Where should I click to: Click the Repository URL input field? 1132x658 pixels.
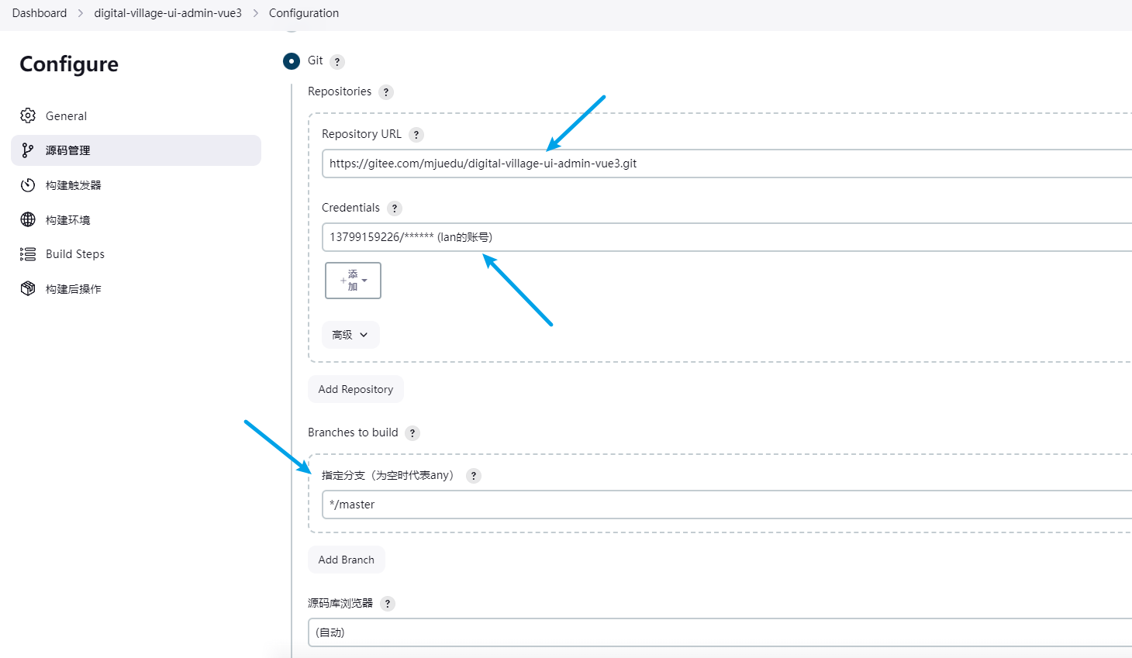pyautogui.click(x=726, y=164)
